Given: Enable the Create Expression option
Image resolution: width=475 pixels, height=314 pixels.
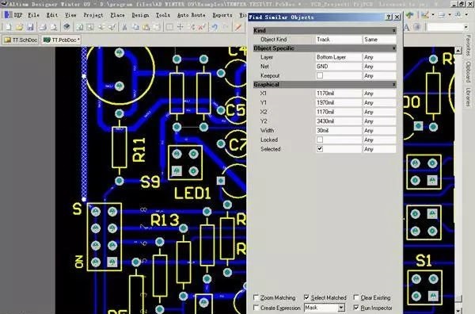Looking at the screenshot, I should [x=256, y=308].
